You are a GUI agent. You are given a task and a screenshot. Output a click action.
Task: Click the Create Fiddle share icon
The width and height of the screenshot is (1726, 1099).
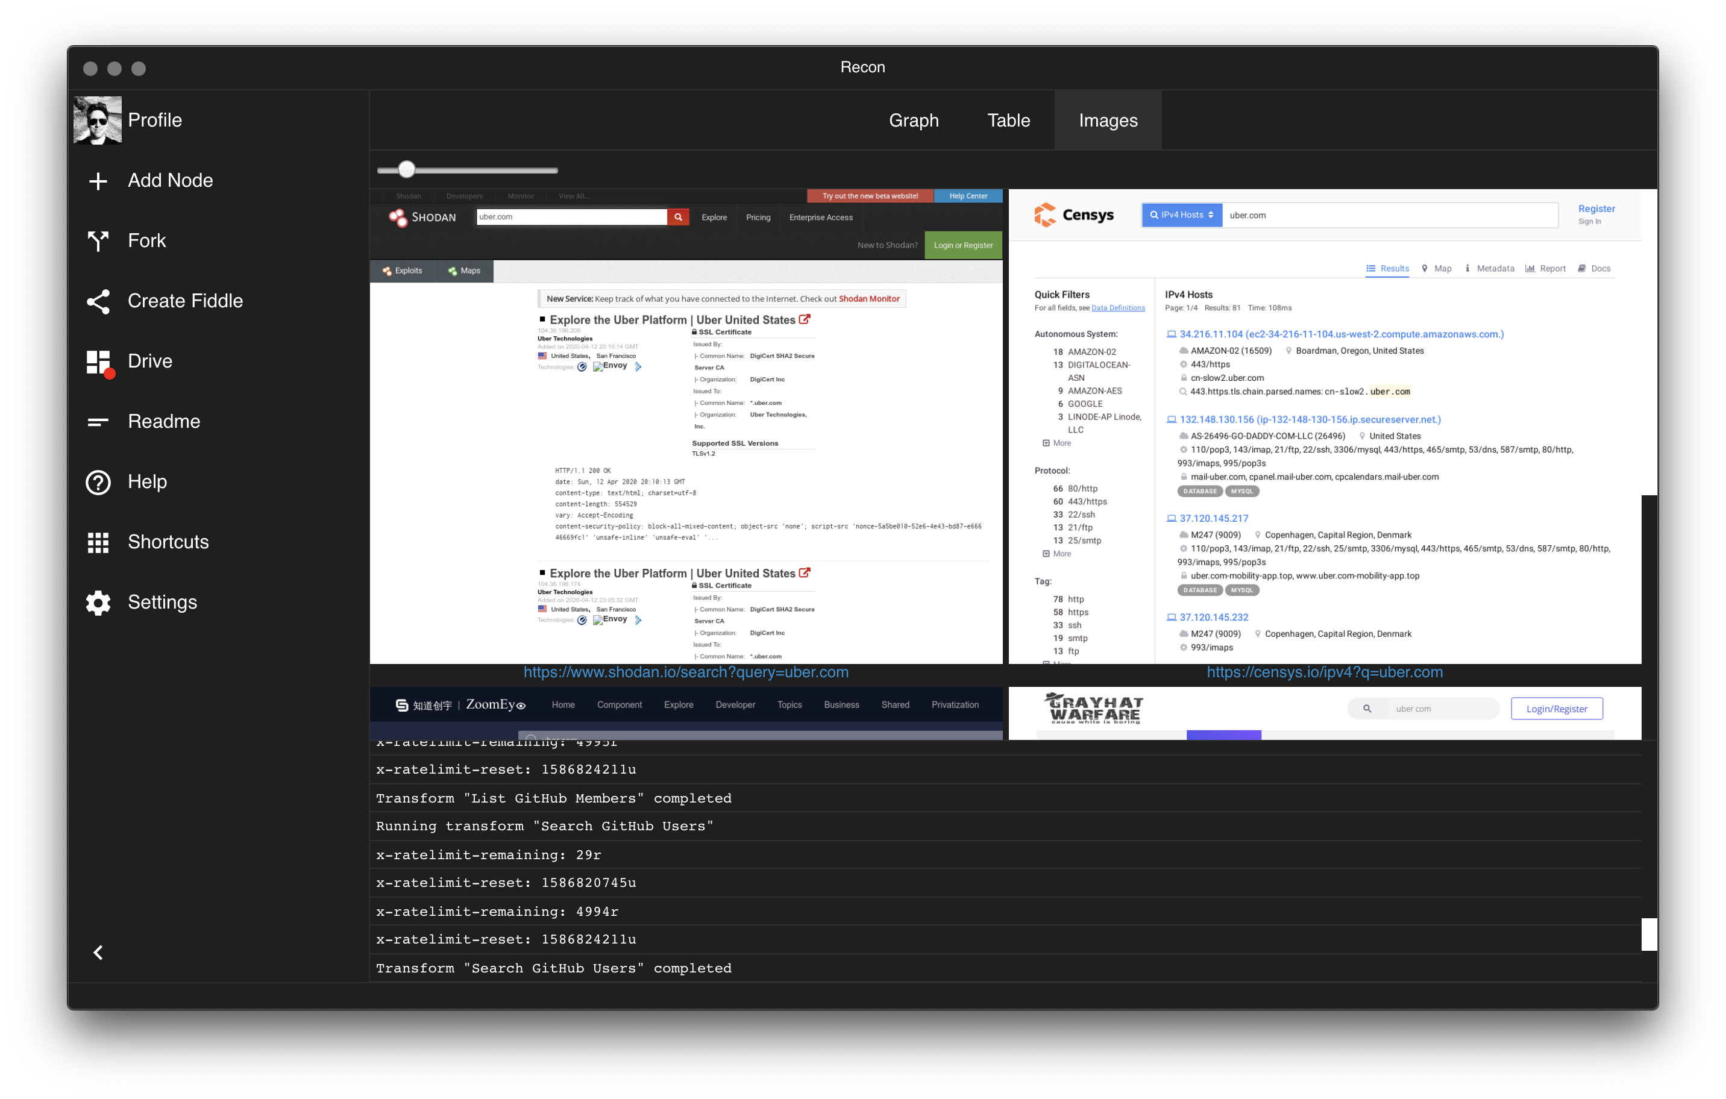click(98, 301)
